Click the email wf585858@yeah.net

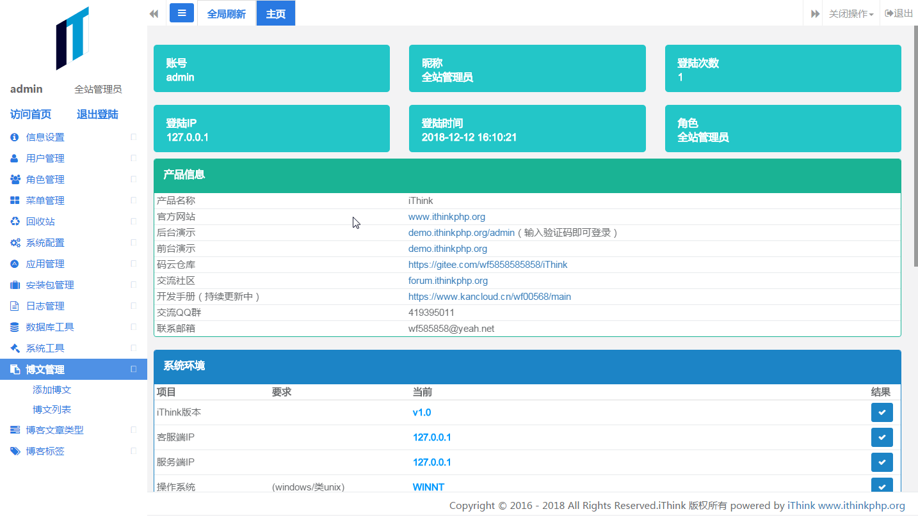[x=451, y=329]
